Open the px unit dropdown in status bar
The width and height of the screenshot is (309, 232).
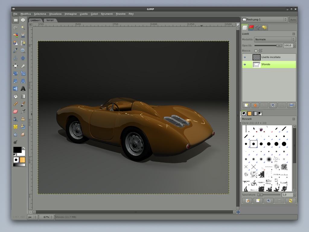click(32, 217)
